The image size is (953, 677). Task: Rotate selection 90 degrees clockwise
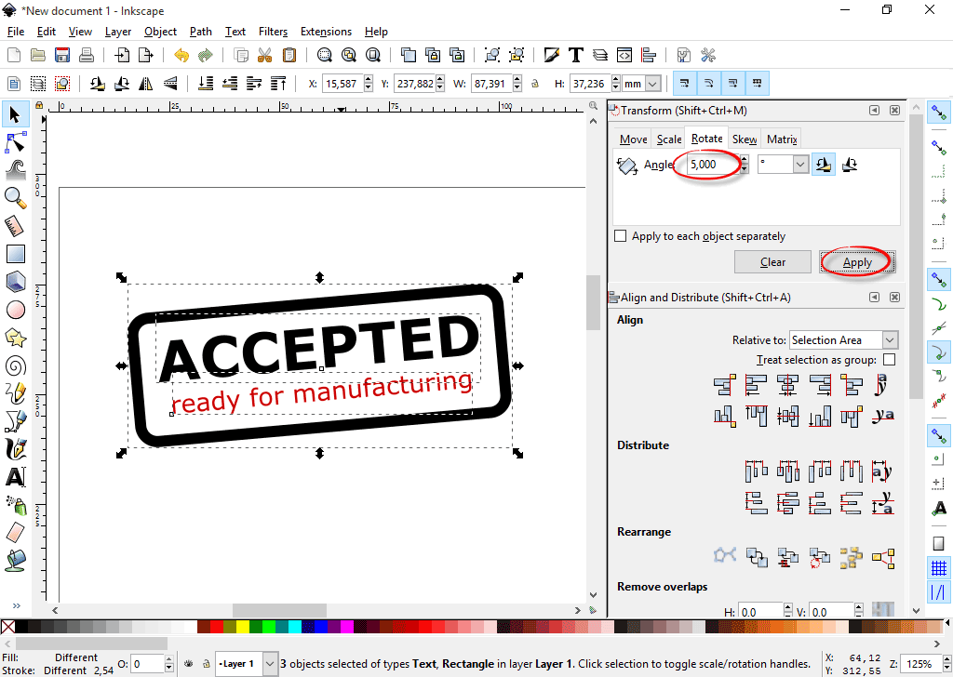pyautogui.click(x=121, y=84)
